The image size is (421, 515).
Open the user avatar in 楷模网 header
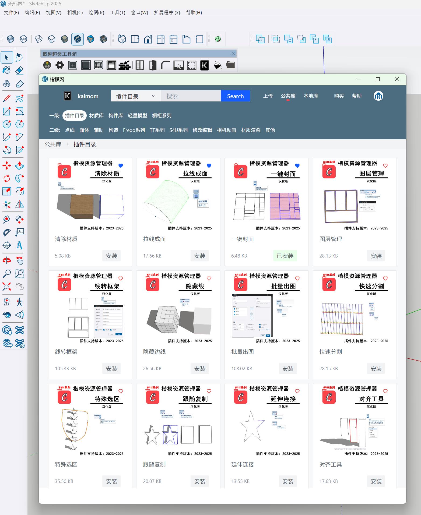378,96
